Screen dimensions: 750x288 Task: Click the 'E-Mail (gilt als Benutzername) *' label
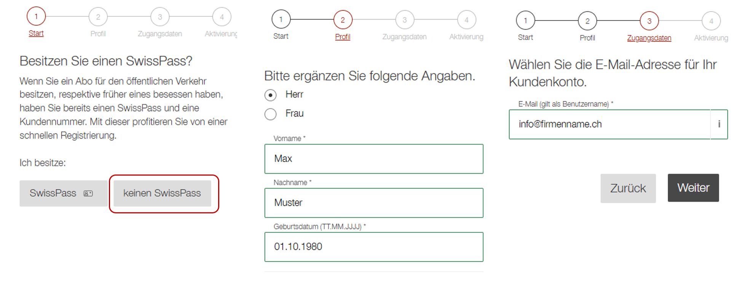point(566,104)
